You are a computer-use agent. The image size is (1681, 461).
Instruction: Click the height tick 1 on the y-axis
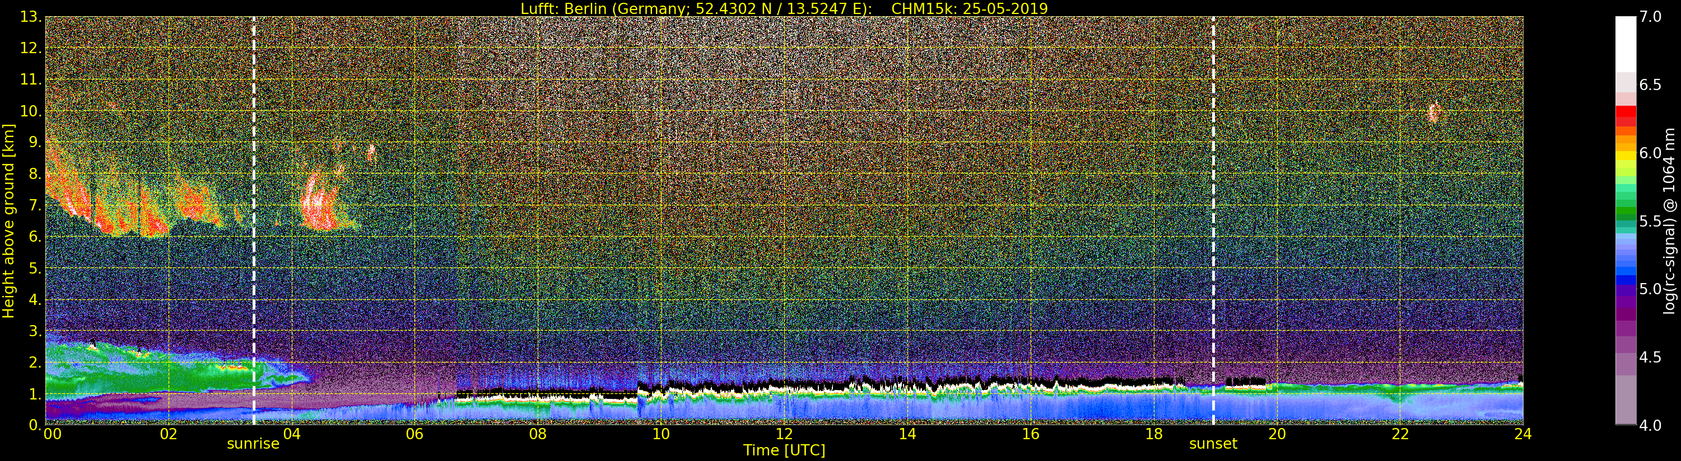coord(35,393)
